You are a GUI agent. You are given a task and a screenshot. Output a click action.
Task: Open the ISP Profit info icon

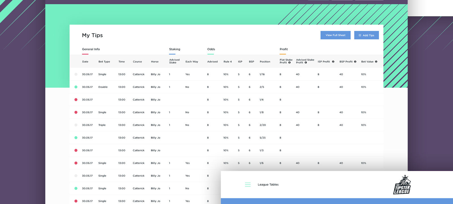[333, 62]
